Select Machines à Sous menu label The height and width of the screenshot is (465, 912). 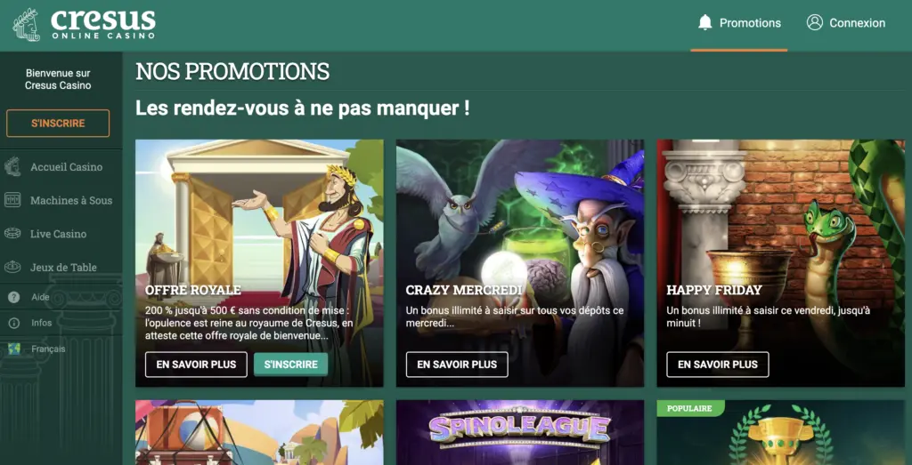click(x=71, y=200)
